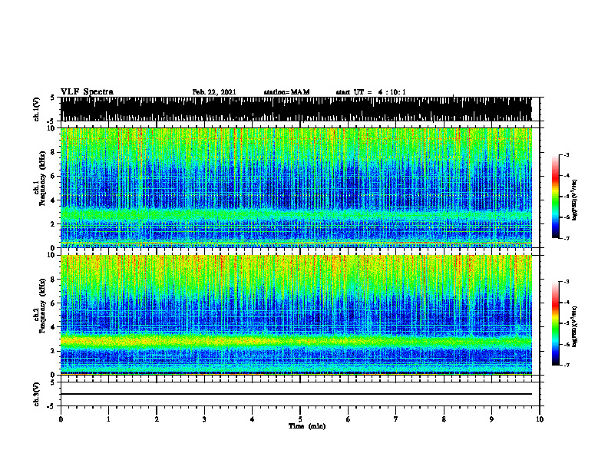Viewport: 608px width, 470px height.
Task: Click the "Time (min)" x-axis label
Action: (307, 426)
